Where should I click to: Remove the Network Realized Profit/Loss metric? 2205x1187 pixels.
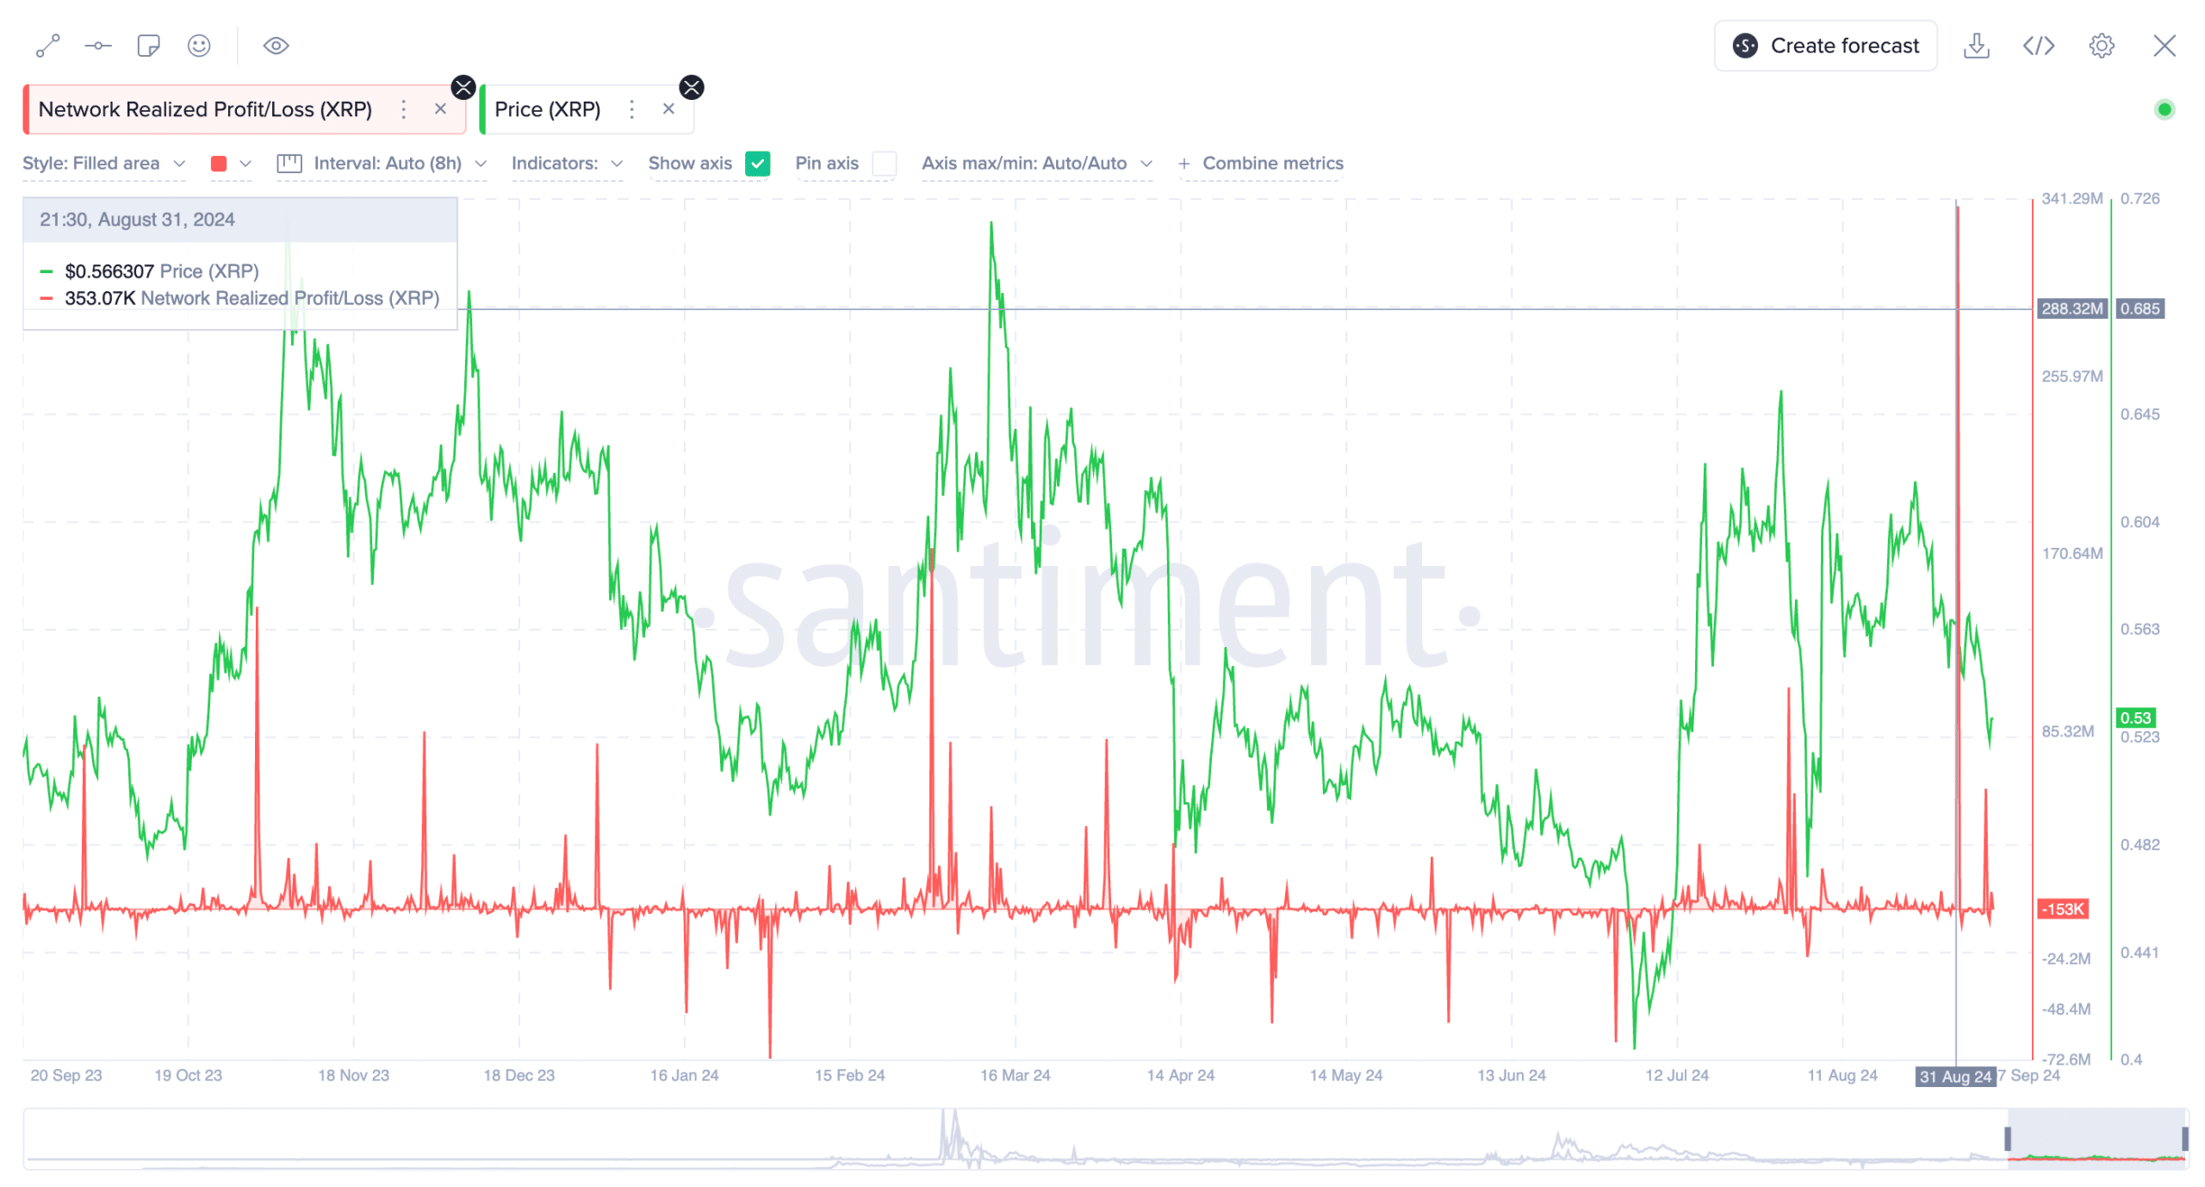click(440, 109)
